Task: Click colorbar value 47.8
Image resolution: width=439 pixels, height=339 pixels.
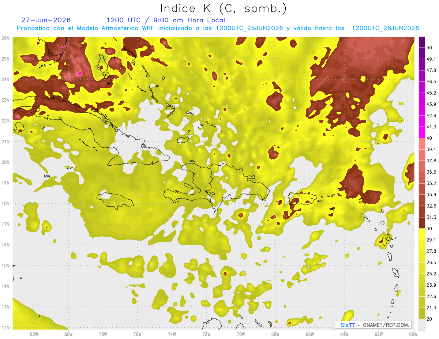Action: click(431, 70)
